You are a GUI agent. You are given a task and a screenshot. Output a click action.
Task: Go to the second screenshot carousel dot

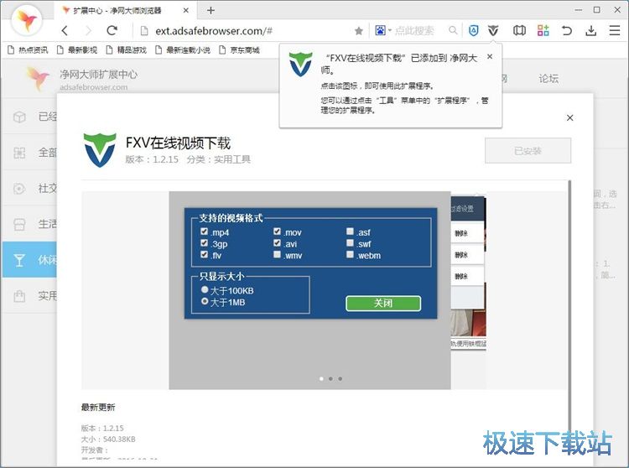pyautogui.click(x=330, y=378)
